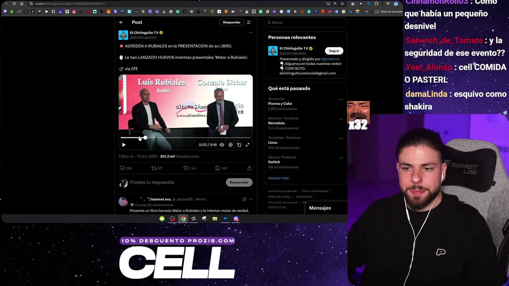509x286 pixels.
Task: Open Política de cookies link
Action: click(279, 197)
